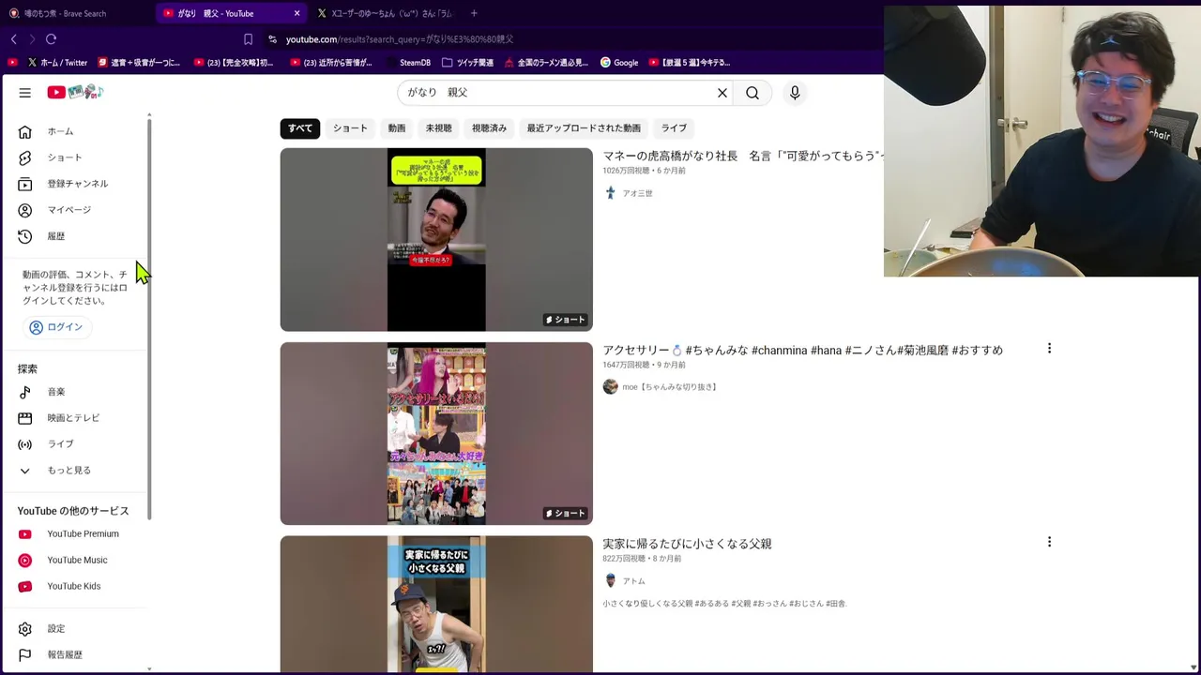
Task: Click the sidebar vertical scrollbar
Action: (x=149, y=319)
